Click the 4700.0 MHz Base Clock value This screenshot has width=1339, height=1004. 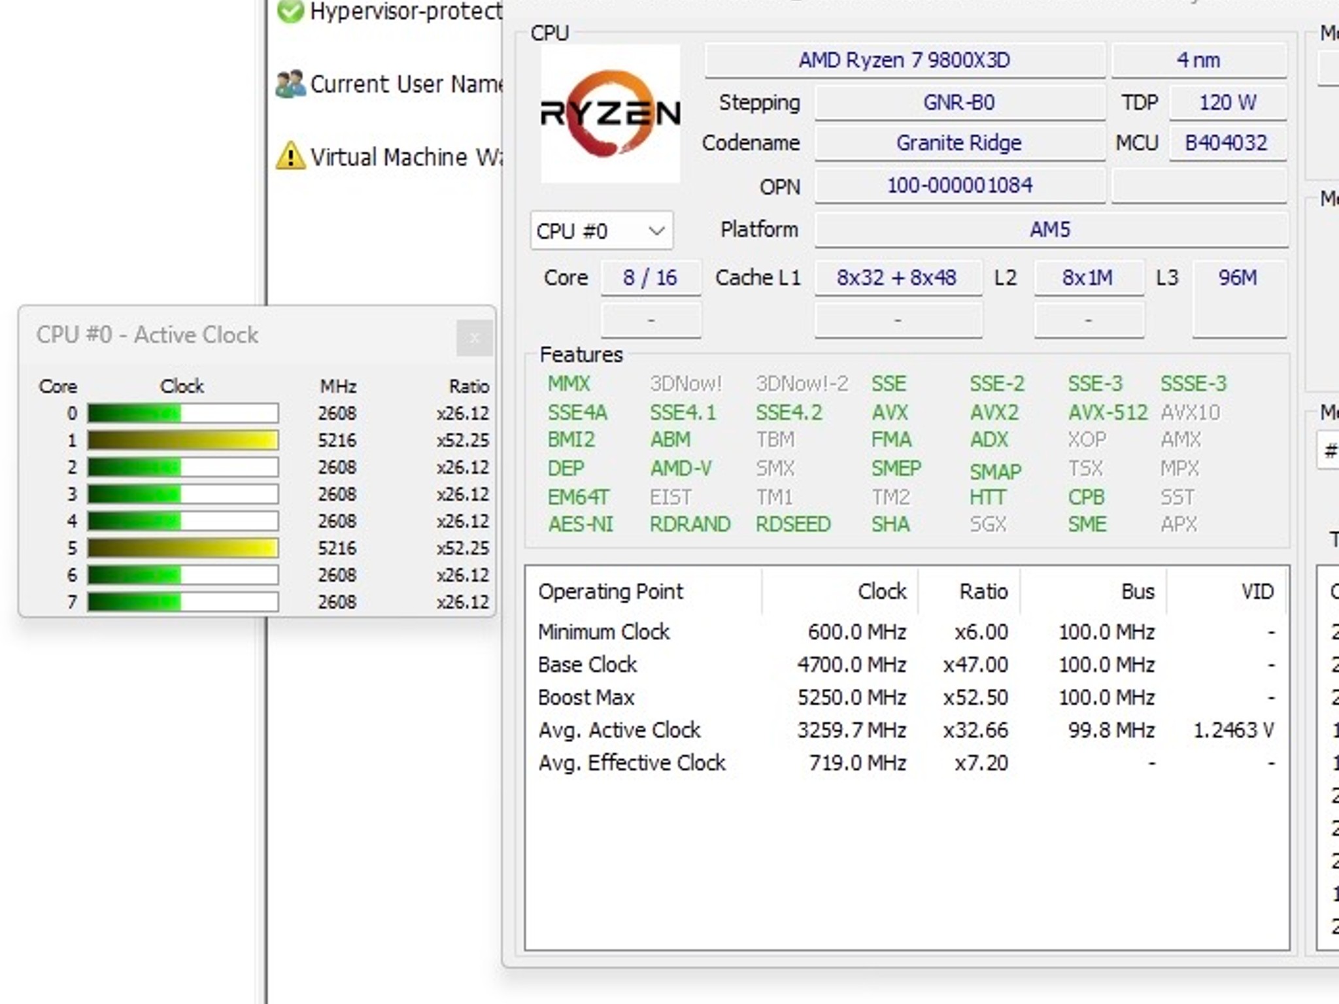point(852,665)
